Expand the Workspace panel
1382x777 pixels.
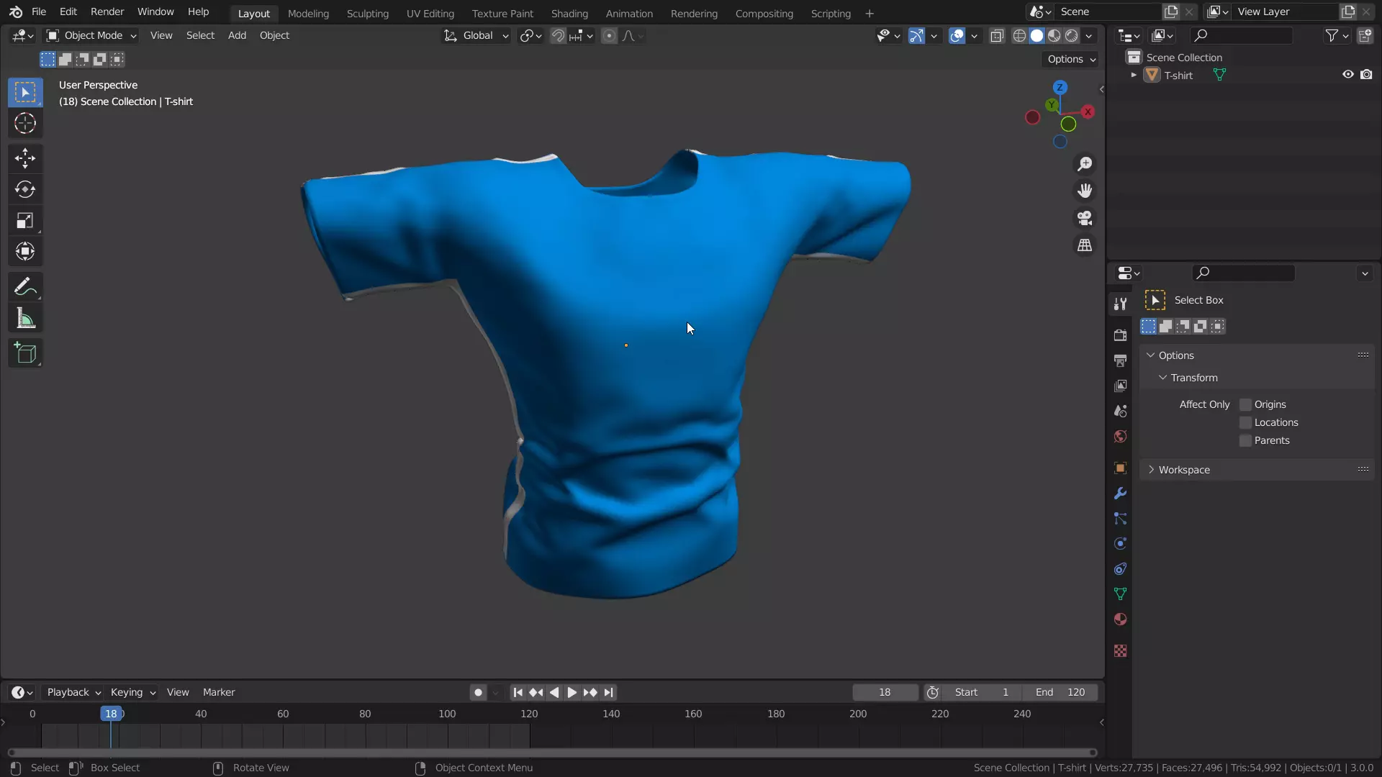point(1150,470)
